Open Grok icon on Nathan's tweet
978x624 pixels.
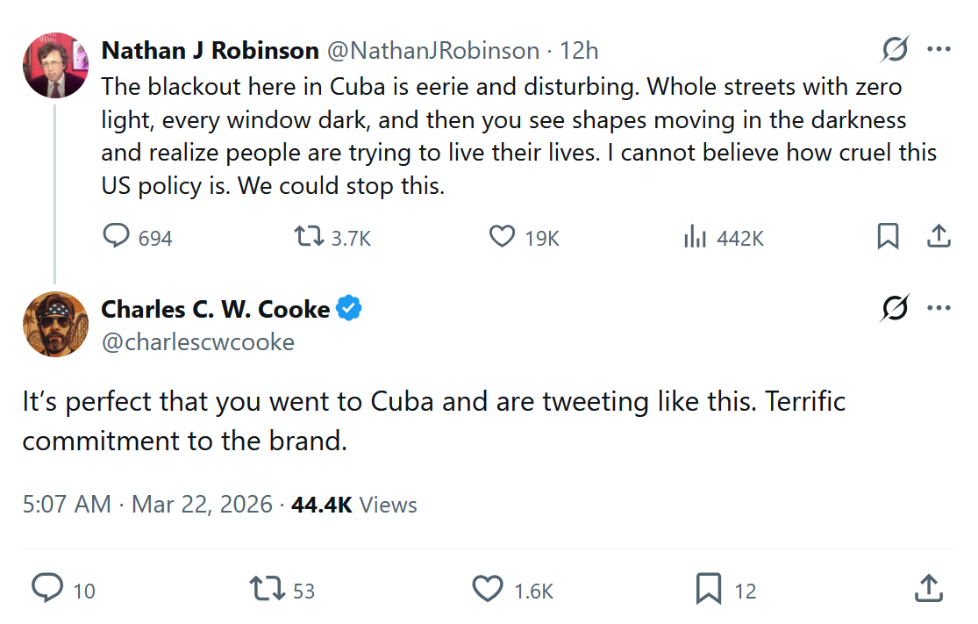click(x=895, y=50)
